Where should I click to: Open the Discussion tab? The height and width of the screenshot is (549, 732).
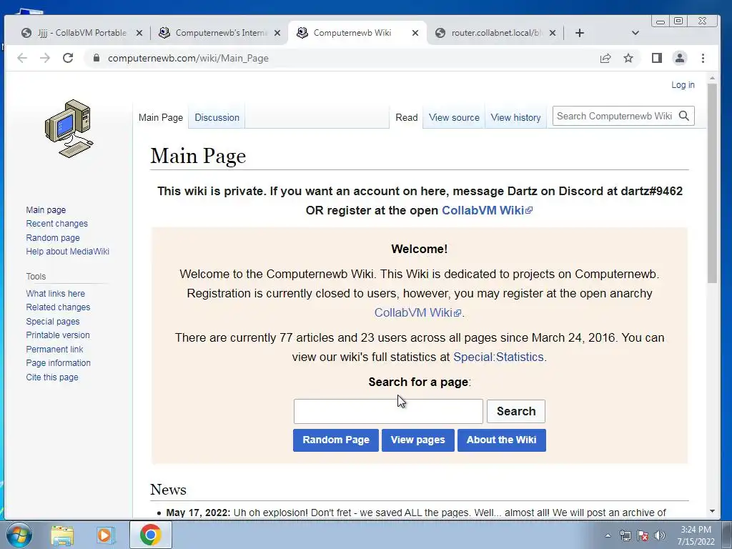[x=217, y=118]
